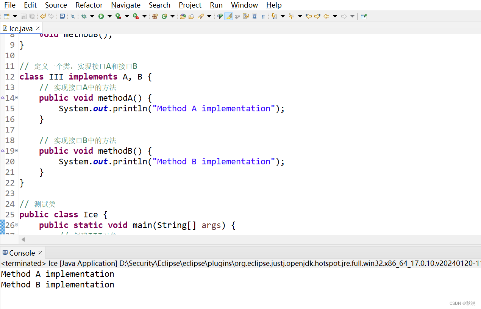This screenshot has height=309, width=481.
Task: Open External Tools dropdown arrow
Action: 144,16
